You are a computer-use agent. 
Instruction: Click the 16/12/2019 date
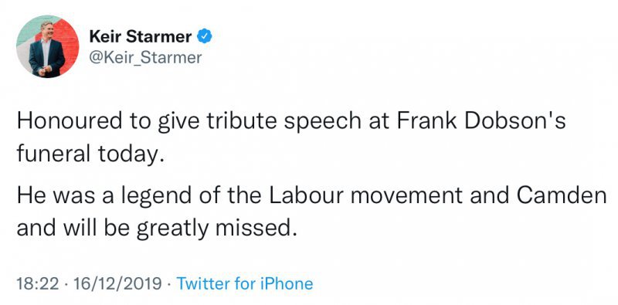click(x=118, y=283)
